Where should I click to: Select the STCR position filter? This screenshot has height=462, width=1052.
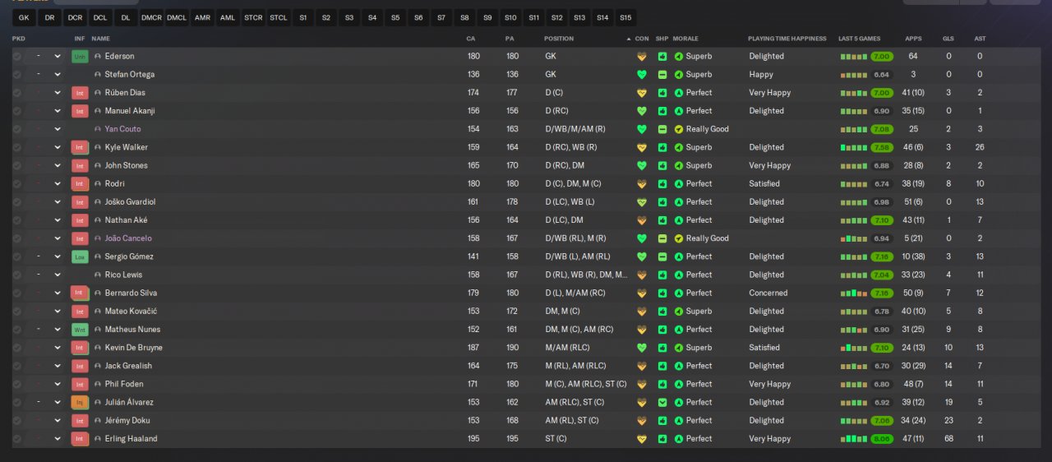(x=253, y=17)
